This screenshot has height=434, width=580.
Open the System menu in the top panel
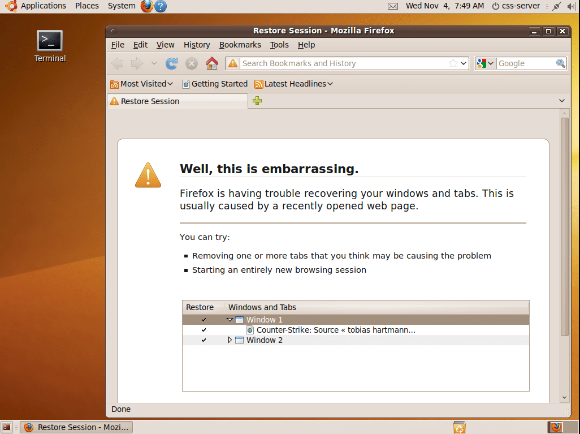point(122,6)
